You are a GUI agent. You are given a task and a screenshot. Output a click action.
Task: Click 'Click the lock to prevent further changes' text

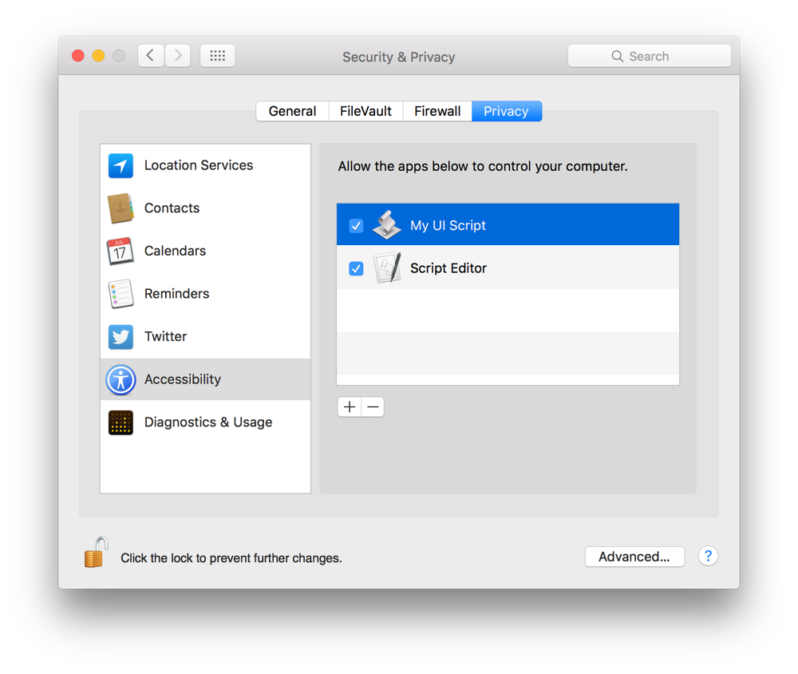[231, 558]
